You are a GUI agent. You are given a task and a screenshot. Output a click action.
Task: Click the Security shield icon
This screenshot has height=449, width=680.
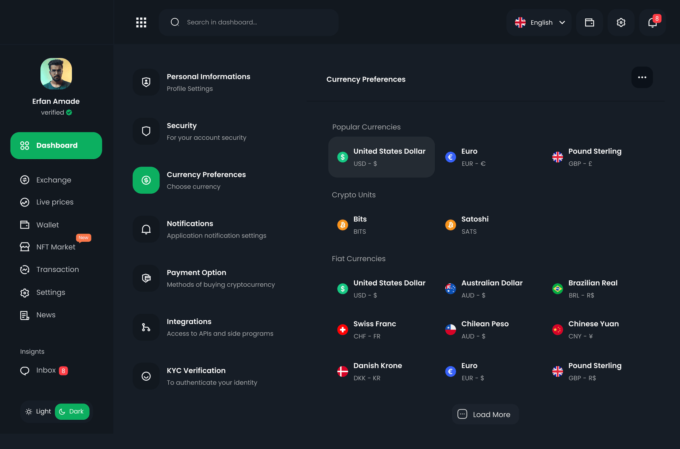point(146,131)
